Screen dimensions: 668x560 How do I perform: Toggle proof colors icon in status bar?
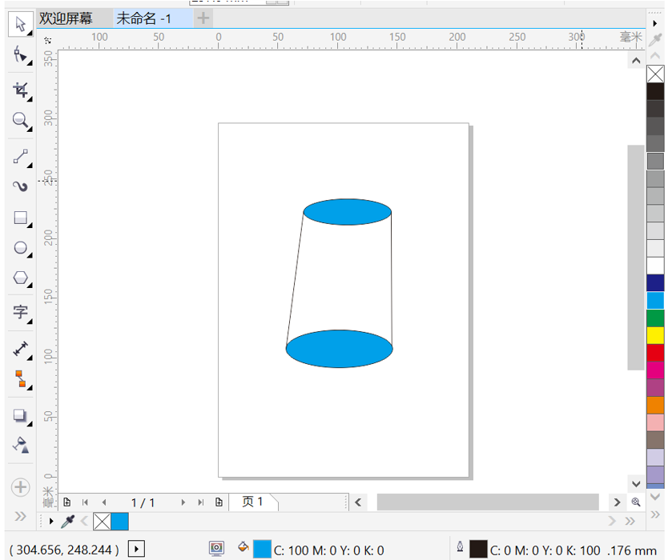pos(216,549)
